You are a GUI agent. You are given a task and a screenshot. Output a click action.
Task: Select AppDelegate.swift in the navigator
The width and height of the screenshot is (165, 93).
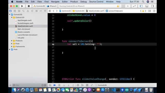(24, 20)
